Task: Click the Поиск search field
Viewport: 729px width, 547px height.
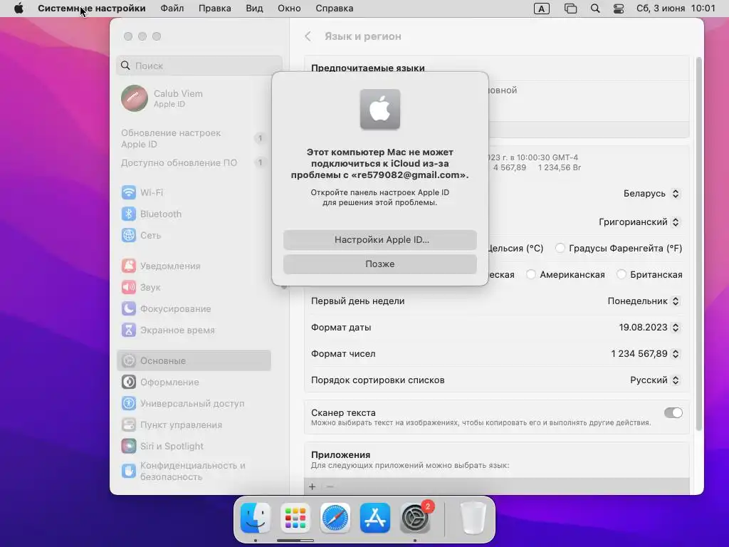Action: click(x=199, y=66)
